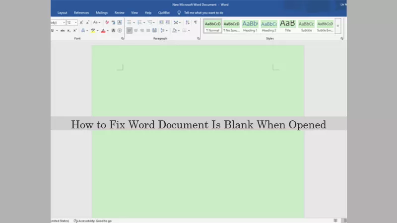Toggle Show/Hide paragraph marks
This screenshot has height=223, width=397.
pyautogui.click(x=196, y=22)
